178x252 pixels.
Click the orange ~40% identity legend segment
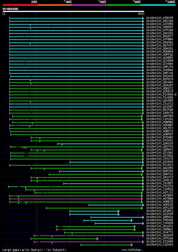pyautogui.click(x=55, y=5)
